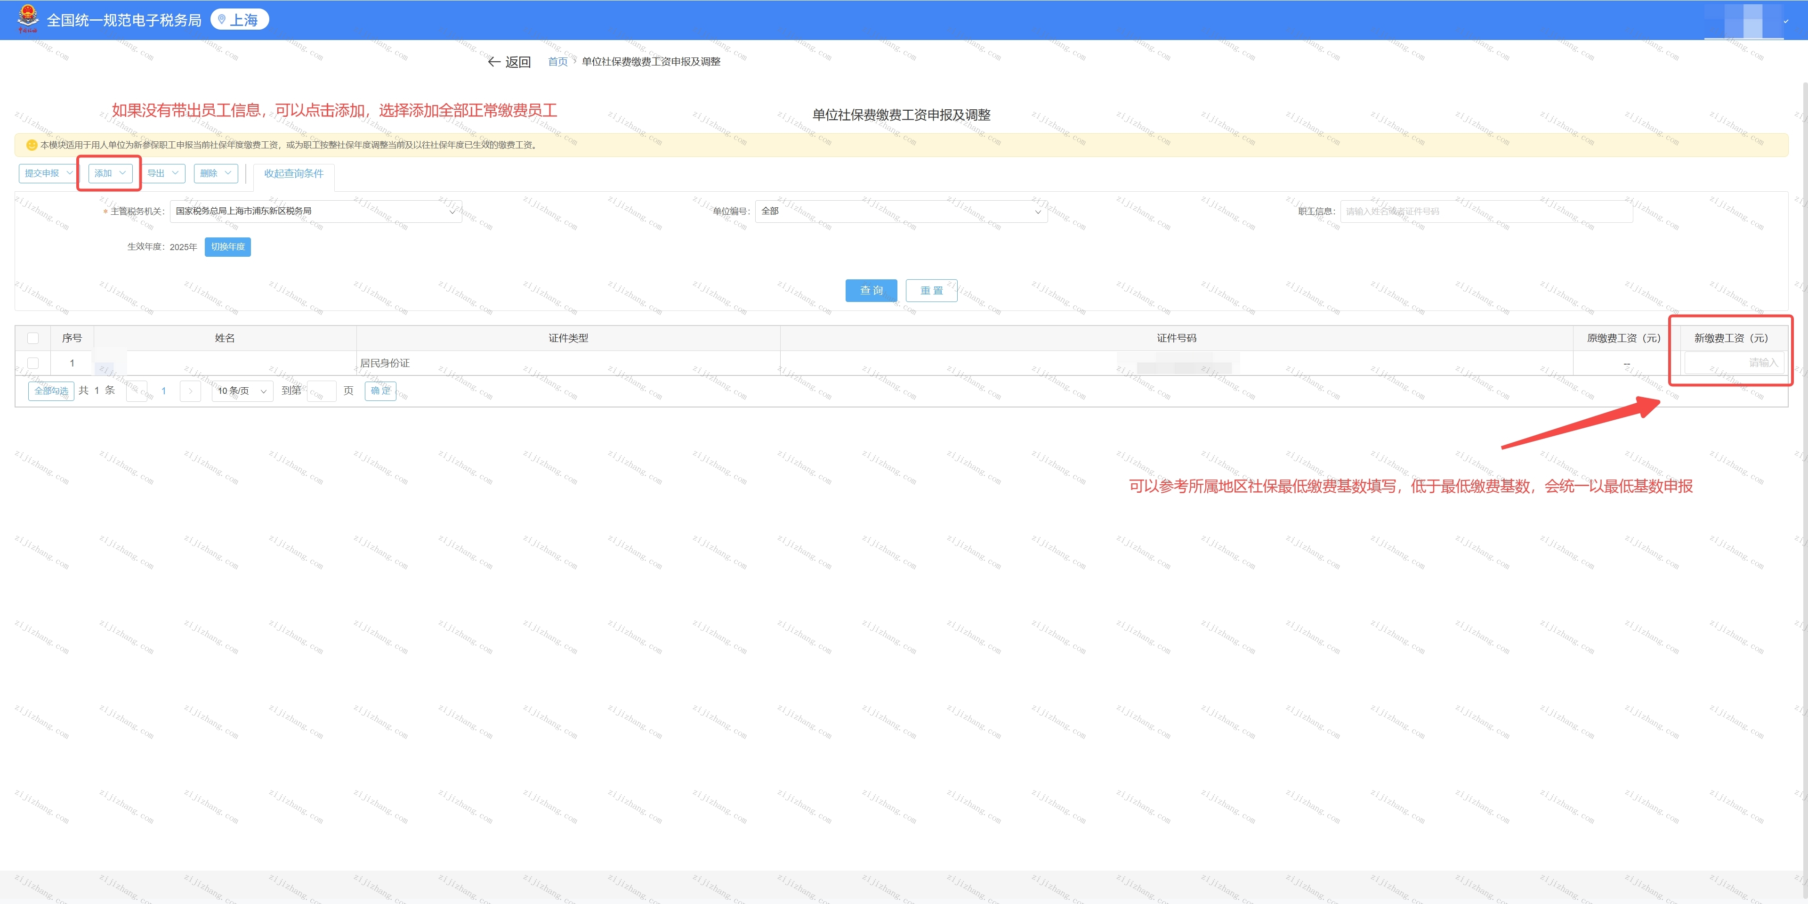Click the 到第 page number input box

click(x=322, y=391)
